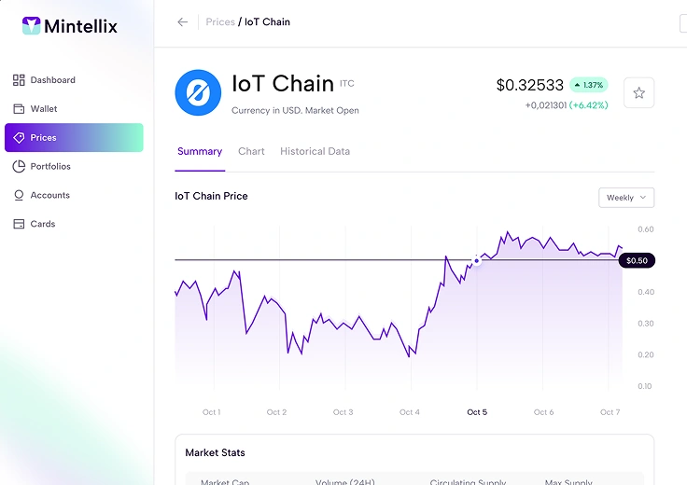
Task: Click the Portfolios pie chart icon
Action: [19, 166]
